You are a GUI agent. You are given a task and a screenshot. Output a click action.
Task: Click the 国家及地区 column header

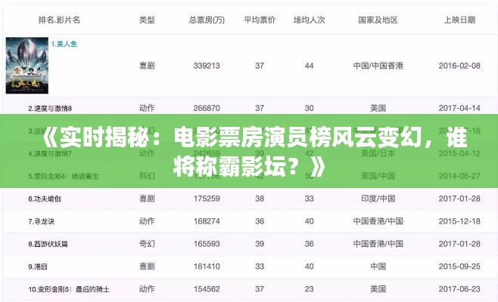pos(378,20)
